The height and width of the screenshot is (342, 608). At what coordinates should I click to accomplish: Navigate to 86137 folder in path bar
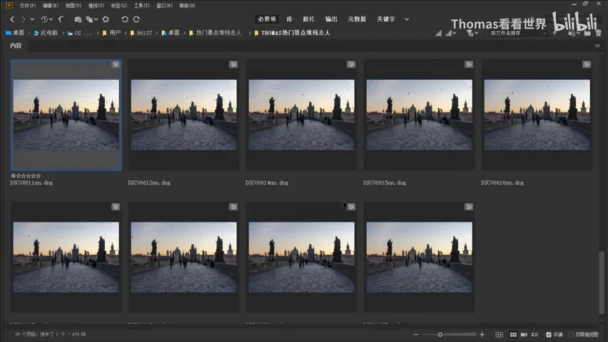pyautogui.click(x=141, y=33)
